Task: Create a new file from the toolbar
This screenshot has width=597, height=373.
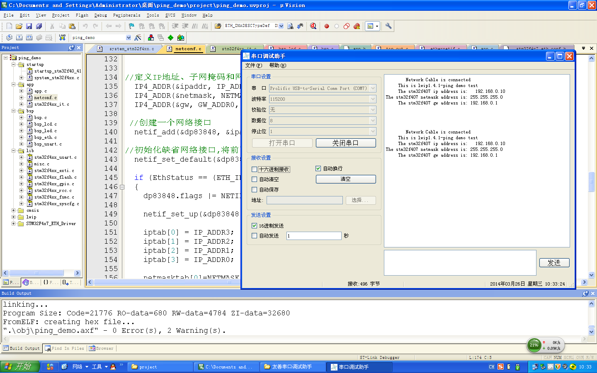Action: click(9, 26)
